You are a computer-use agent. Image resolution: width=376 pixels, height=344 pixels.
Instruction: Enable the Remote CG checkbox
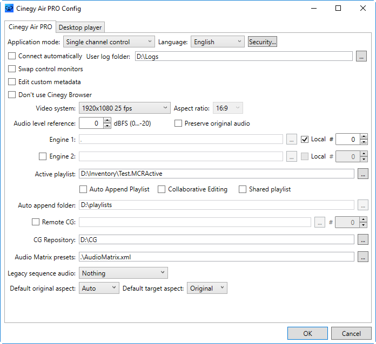tap(36, 222)
